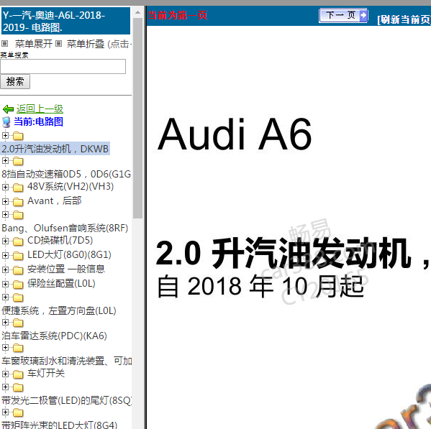Click 菜单折叠 to collapse menus
The width and height of the screenshot is (431, 429).
(x=86, y=44)
